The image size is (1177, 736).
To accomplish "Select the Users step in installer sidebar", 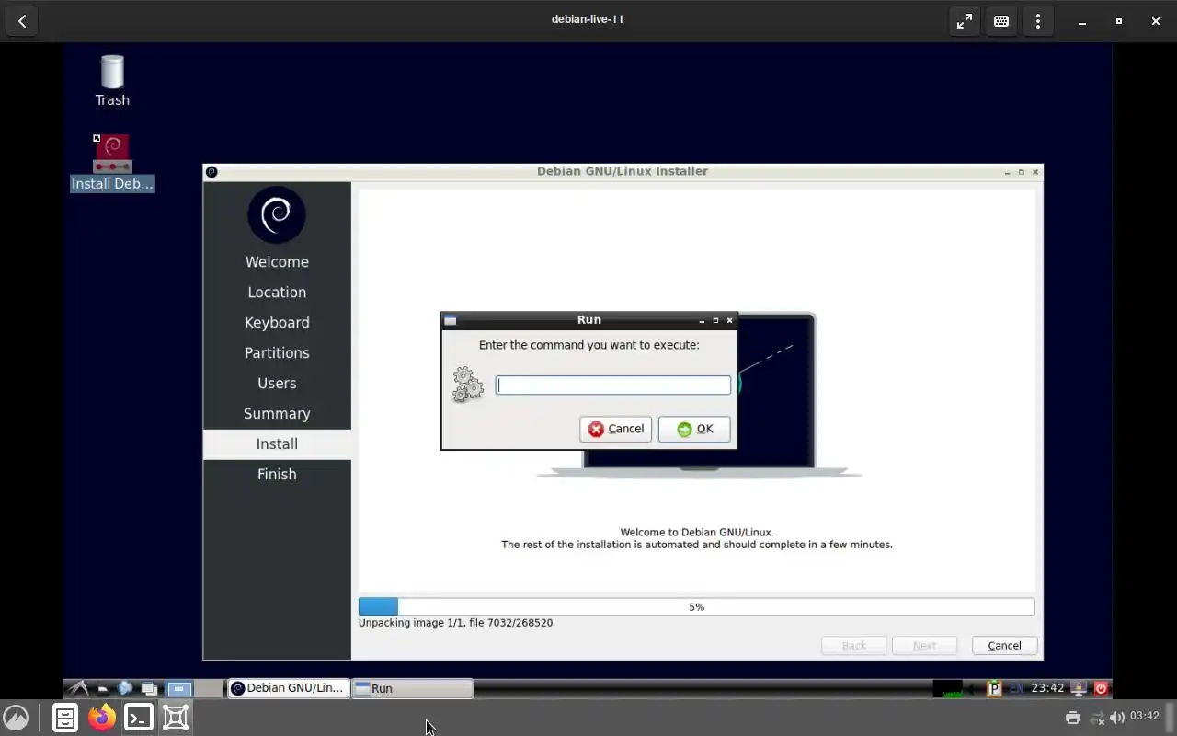I will tap(277, 384).
